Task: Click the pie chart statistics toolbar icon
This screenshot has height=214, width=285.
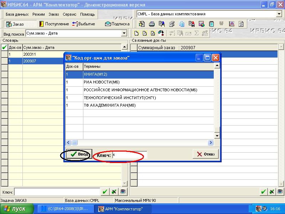Action: pyautogui.click(x=201, y=24)
